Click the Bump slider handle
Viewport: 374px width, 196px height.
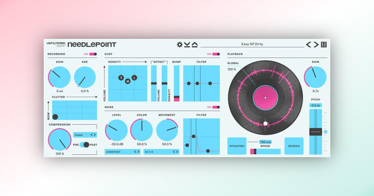(176, 97)
